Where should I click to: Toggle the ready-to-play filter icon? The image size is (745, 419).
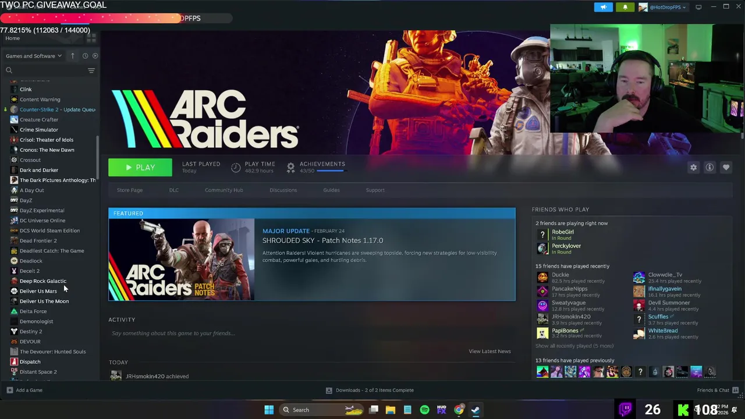pos(95,56)
